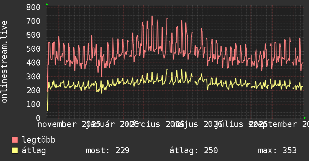Click the 100 y-axis label
The image size is (309, 161).
33,104
